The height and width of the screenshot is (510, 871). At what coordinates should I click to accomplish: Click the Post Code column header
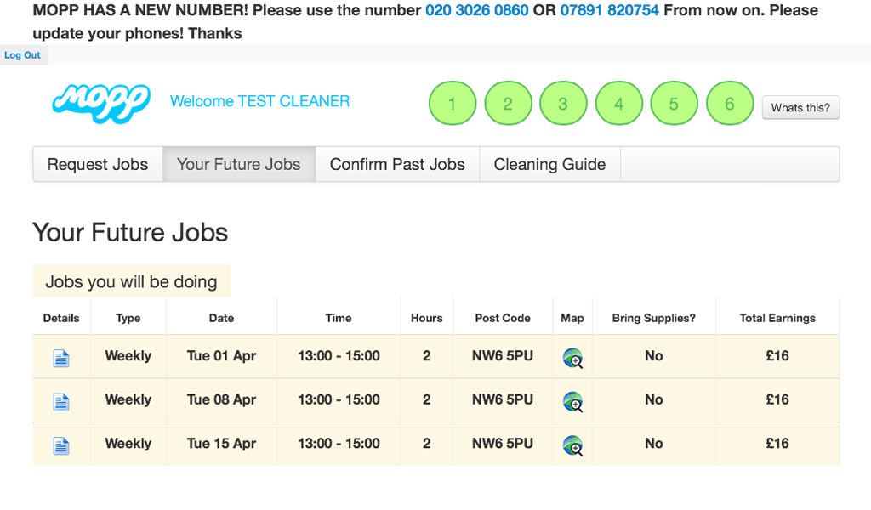pos(503,318)
